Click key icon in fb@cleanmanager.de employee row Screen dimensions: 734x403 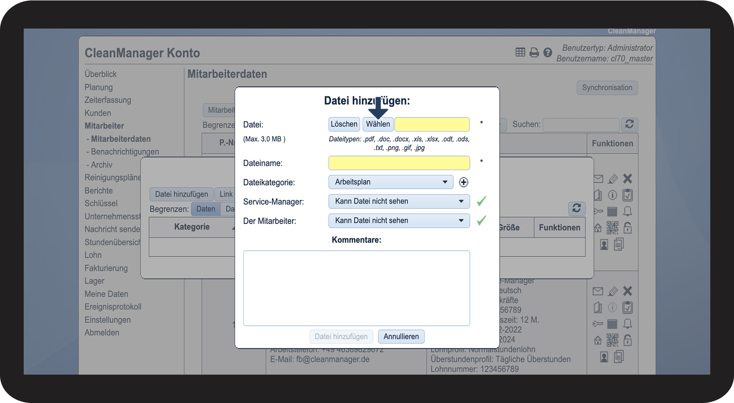pos(598,324)
